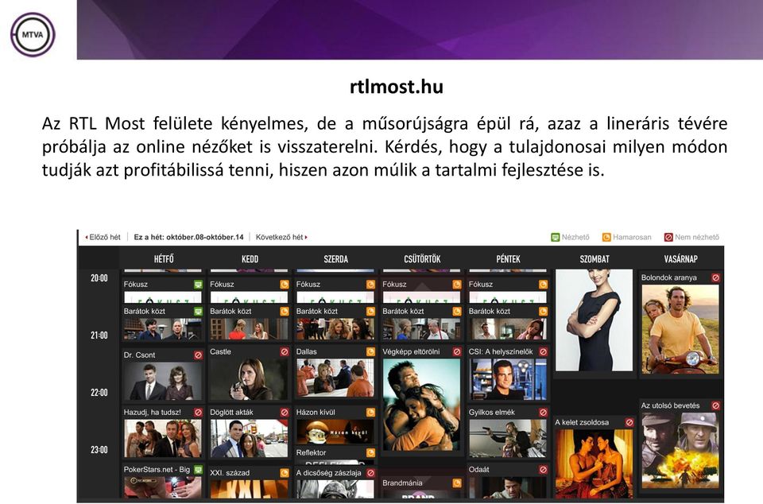Open the Castle thumbnail

click(249, 379)
